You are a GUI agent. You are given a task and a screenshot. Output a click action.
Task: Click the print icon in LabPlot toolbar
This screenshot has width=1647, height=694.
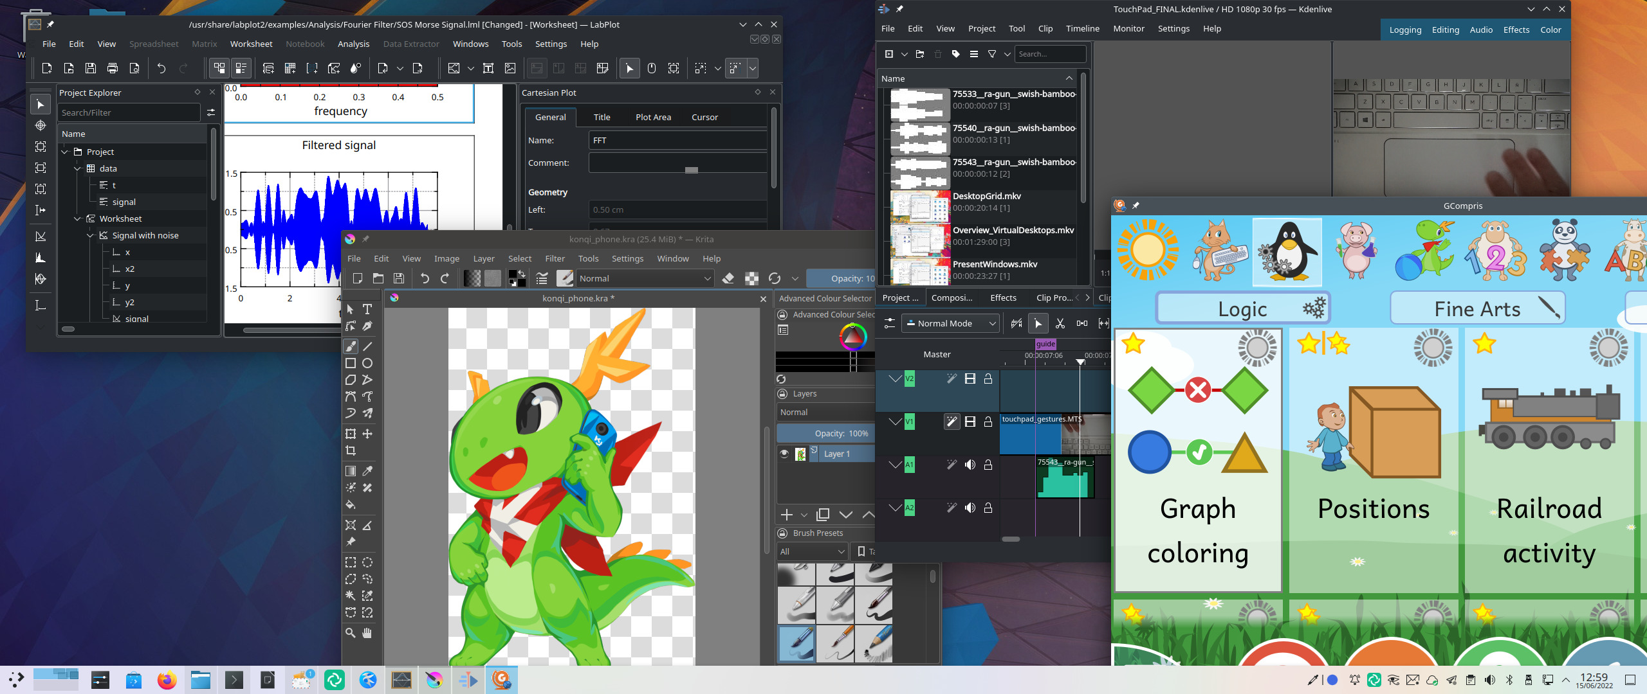tap(113, 68)
